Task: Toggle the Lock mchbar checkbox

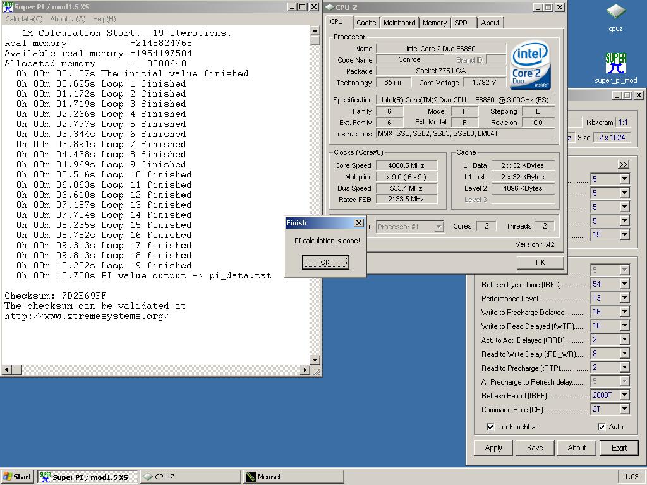Action: point(490,428)
